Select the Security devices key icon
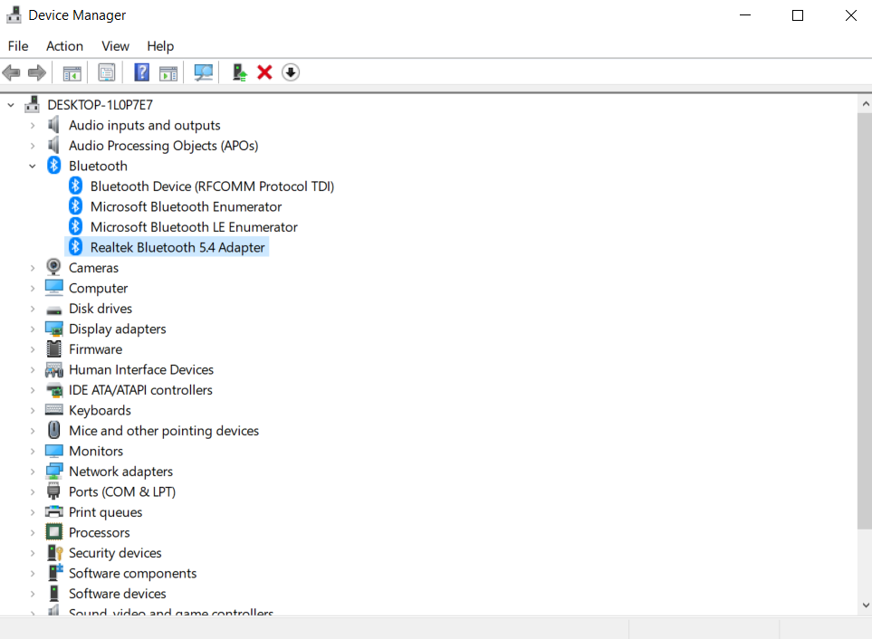This screenshot has height=639, width=872. point(54,552)
